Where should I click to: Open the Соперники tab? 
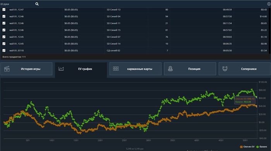(x=245, y=69)
